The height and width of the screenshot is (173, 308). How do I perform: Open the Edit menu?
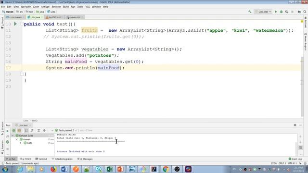(x=9, y=7)
